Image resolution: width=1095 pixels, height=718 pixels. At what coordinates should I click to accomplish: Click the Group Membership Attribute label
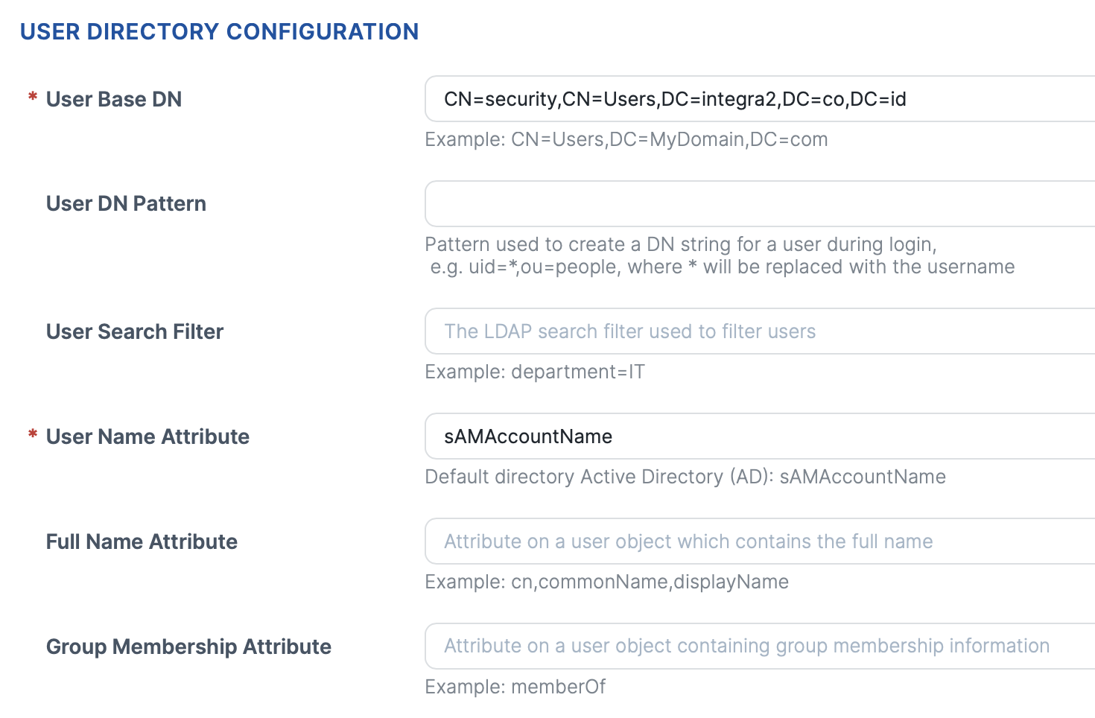tap(188, 646)
